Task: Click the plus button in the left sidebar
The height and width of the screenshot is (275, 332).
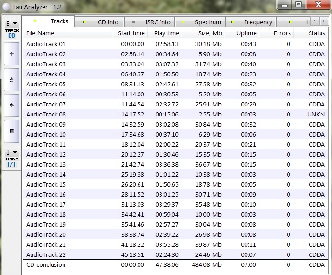Action: pos(11,54)
